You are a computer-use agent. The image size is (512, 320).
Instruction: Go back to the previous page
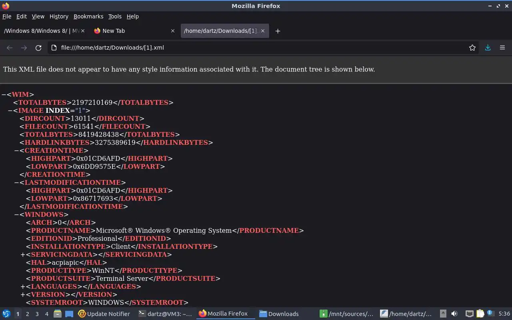point(10,48)
